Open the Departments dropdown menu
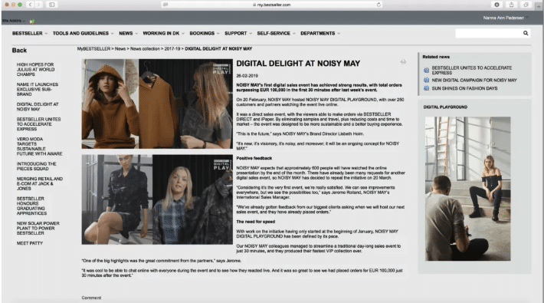Screen dimensions: 544x303 320,33
